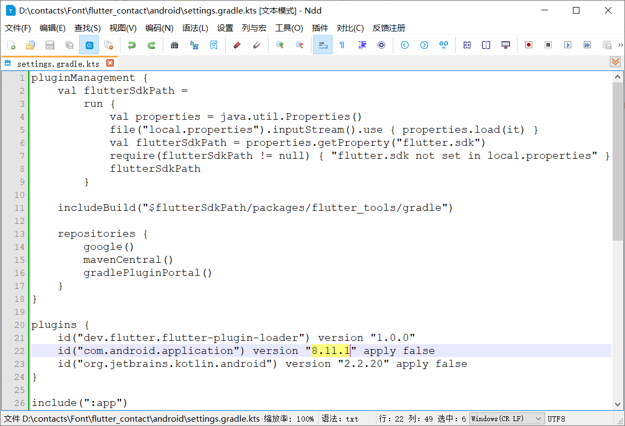Open the 对比(C) menu
The image size is (625, 426).
tap(350, 28)
